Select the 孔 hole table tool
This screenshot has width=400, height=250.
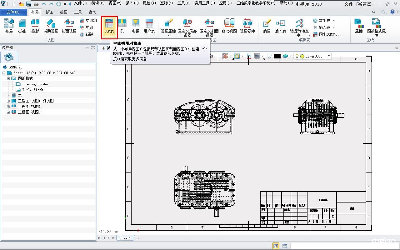tap(122, 26)
